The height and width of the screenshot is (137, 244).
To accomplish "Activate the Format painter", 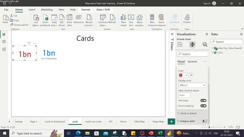I will (19, 25).
